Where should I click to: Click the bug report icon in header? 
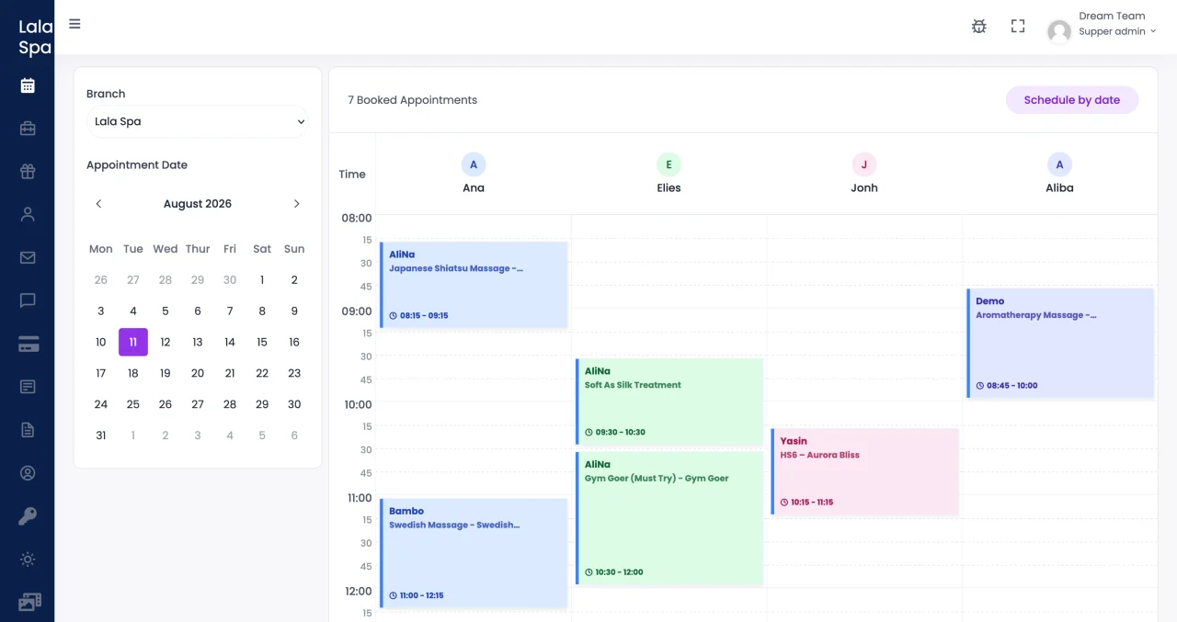point(979,27)
